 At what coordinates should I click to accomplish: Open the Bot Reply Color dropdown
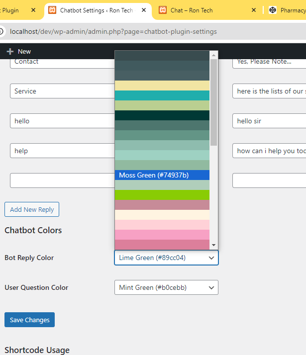click(166, 258)
